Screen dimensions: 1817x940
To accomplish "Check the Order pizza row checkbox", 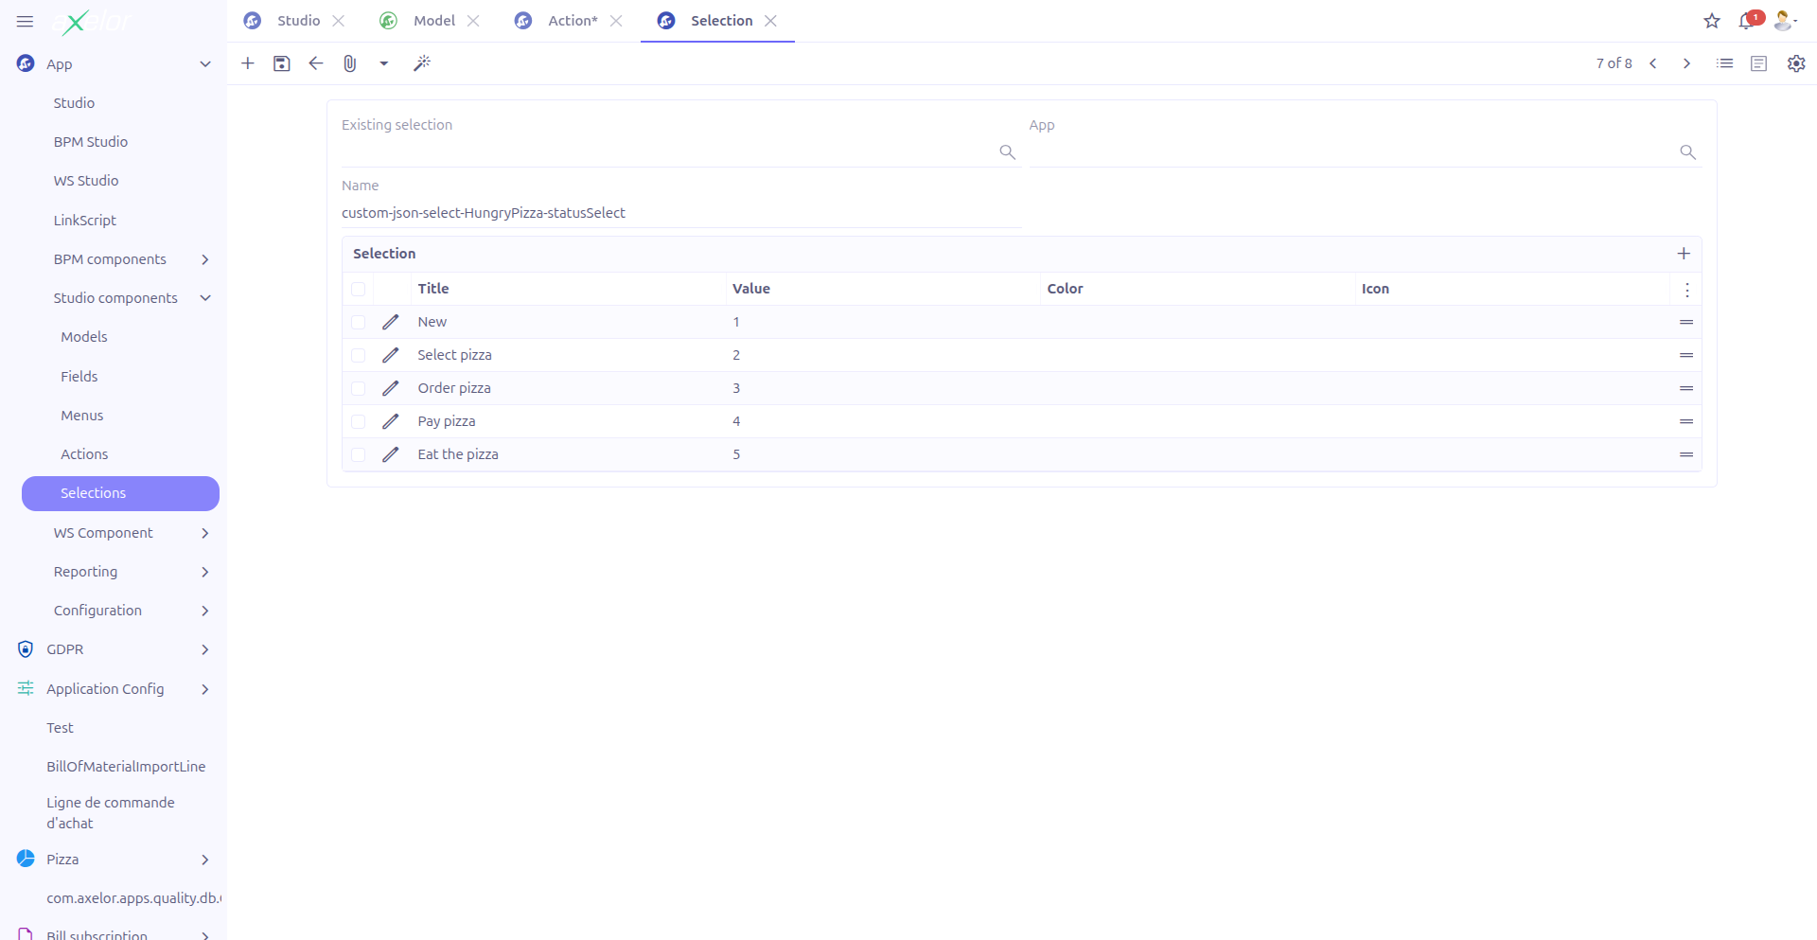I will pyautogui.click(x=358, y=388).
